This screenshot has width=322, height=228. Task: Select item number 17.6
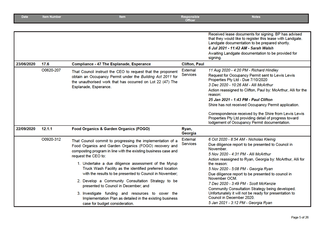pyautogui.click(x=45, y=64)
